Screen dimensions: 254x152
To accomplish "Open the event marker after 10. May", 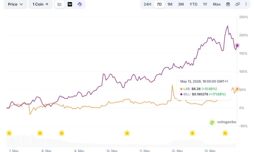I will click(127, 133).
